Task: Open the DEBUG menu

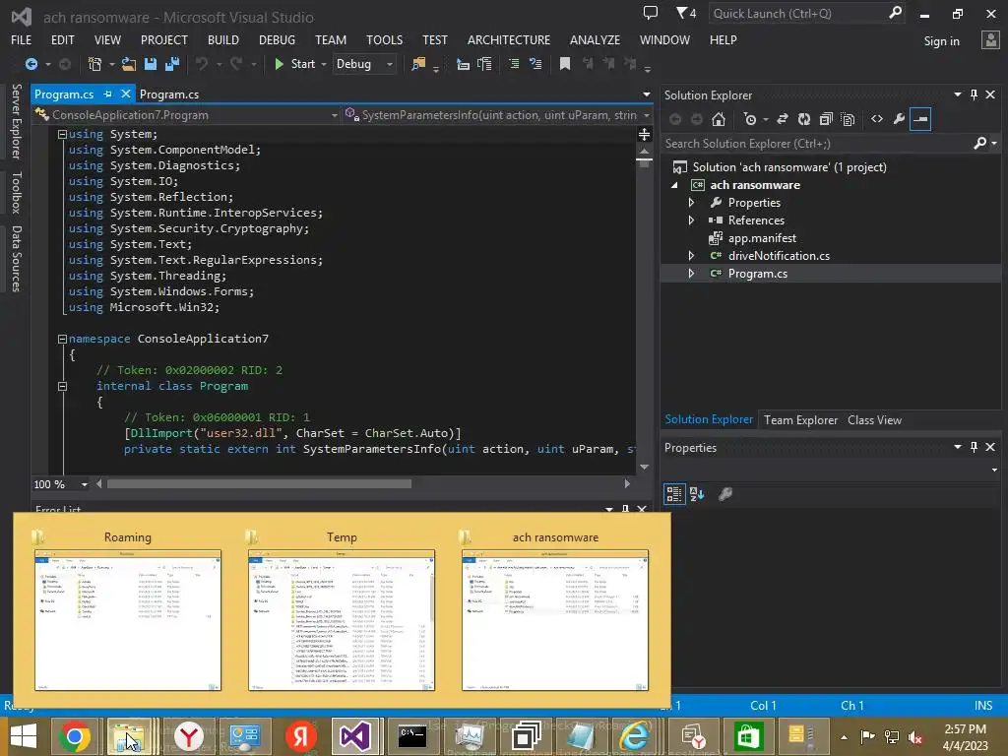Action: [x=277, y=39]
